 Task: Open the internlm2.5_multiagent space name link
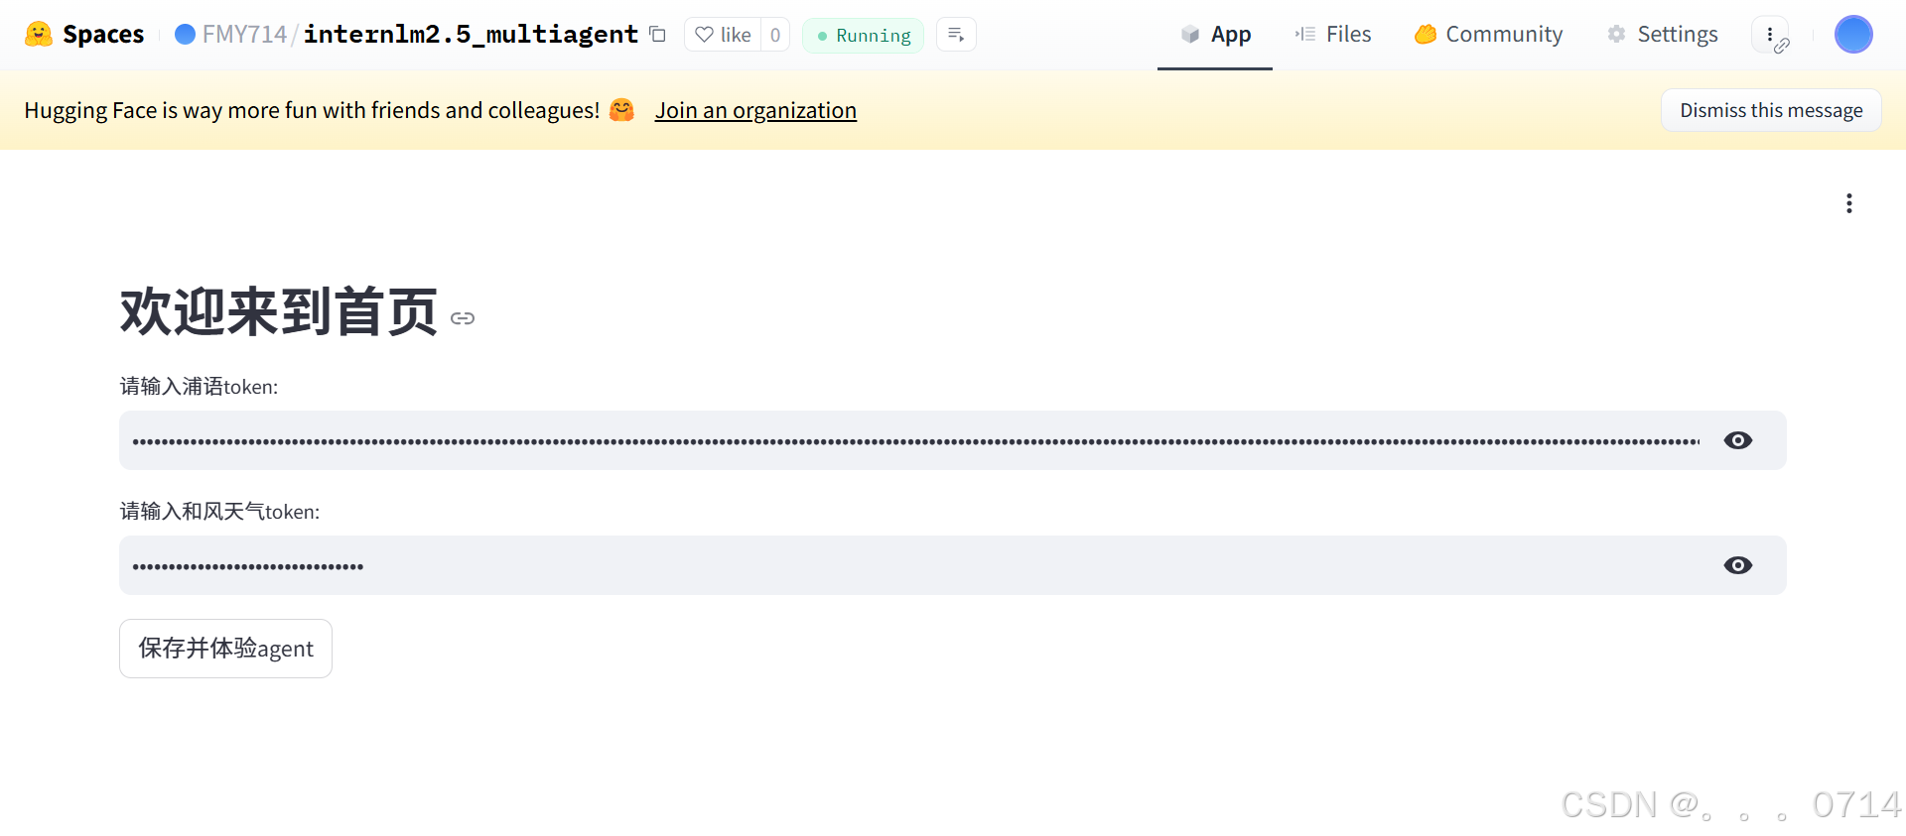click(x=471, y=35)
